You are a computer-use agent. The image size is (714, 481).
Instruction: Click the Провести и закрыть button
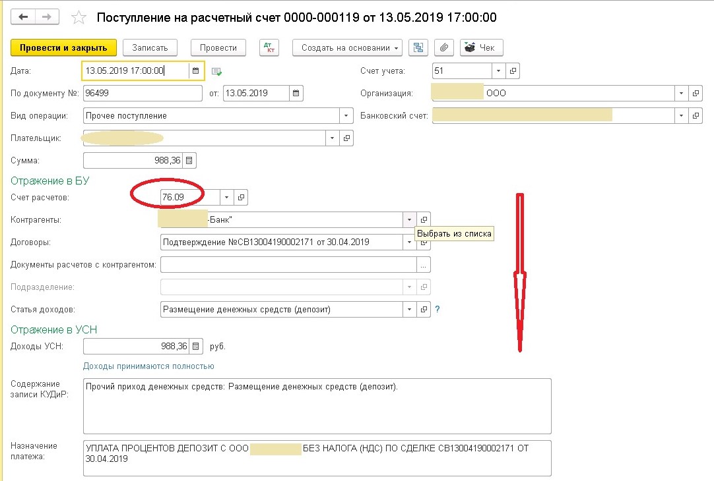pos(63,47)
